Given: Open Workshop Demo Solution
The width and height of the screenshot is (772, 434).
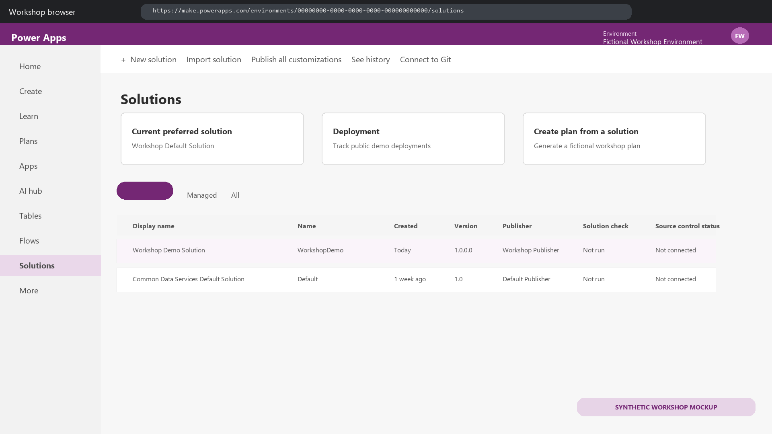Looking at the screenshot, I should pos(169,250).
